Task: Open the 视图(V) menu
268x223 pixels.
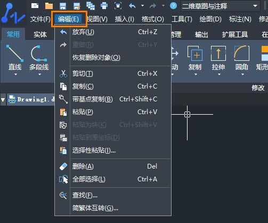Action: (98, 19)
